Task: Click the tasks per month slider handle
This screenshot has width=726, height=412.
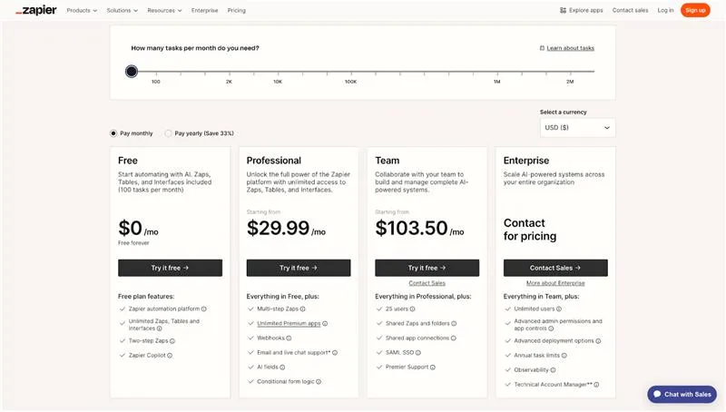Action: tap(132, 71)
